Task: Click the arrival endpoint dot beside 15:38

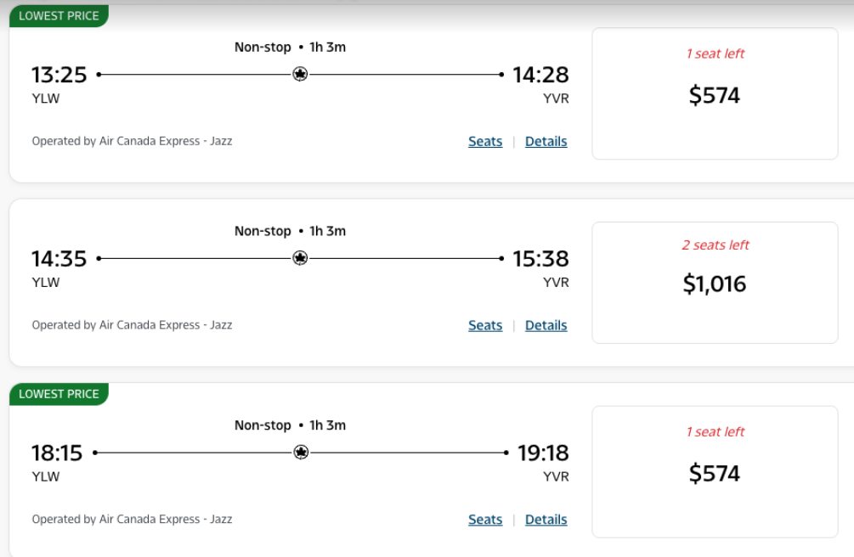Action: (503, 258)
